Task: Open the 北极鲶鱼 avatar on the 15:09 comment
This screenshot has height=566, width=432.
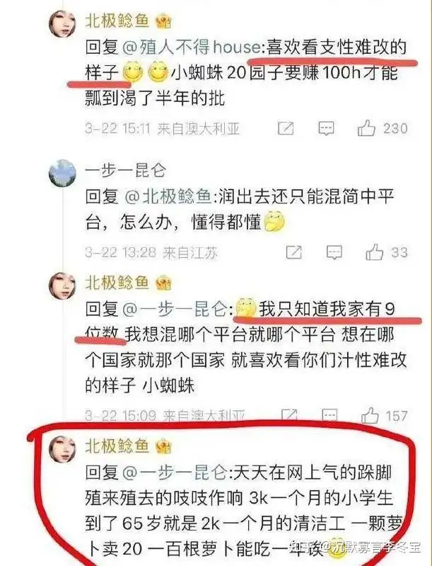Action: (x=63, y=286)
